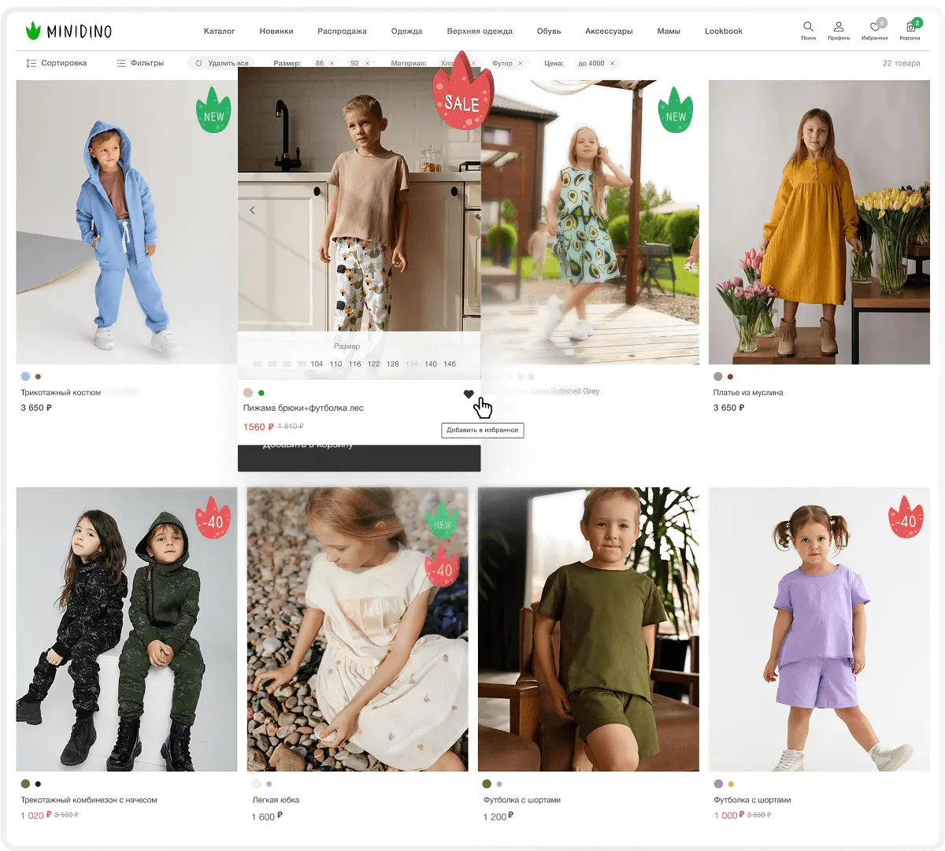
Task: Go to the Распродажа menu section
Action: pos(342,31)
